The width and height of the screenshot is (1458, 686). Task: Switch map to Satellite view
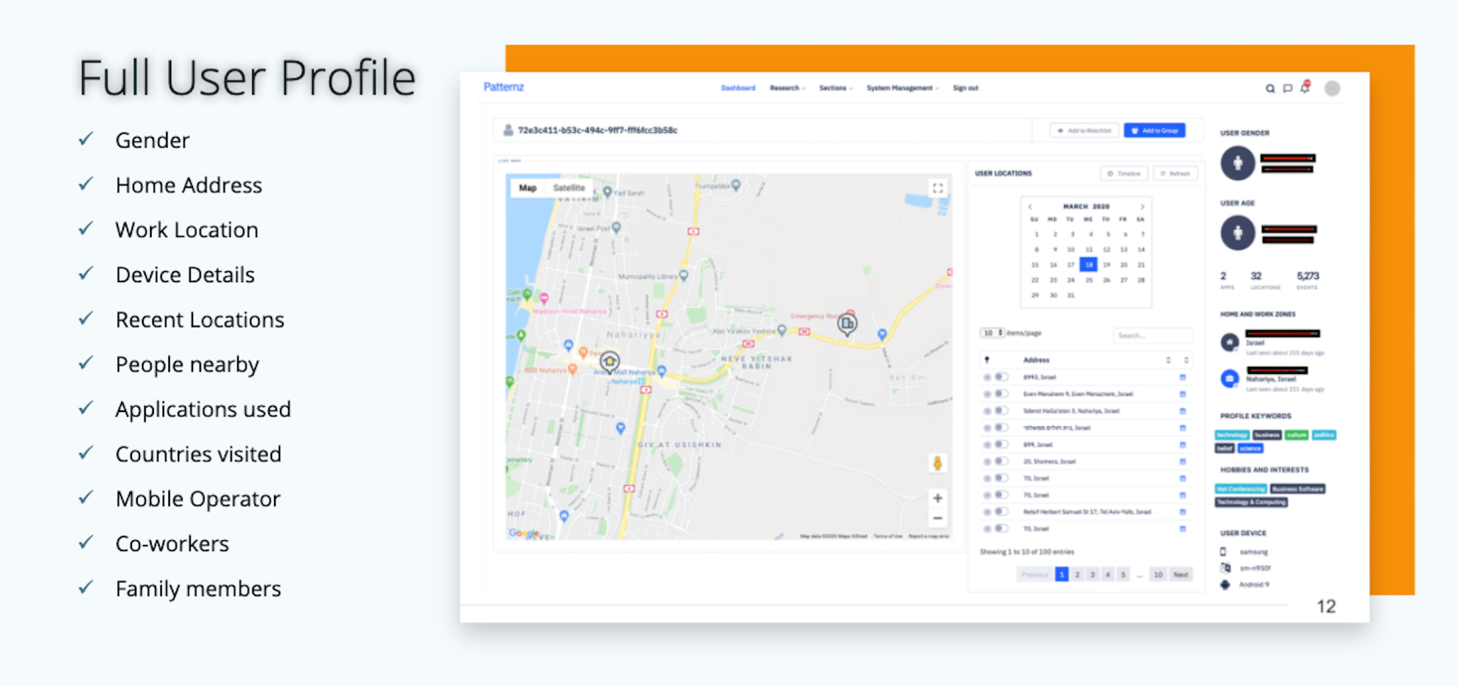pyautogui.click(x=569, y=188)
